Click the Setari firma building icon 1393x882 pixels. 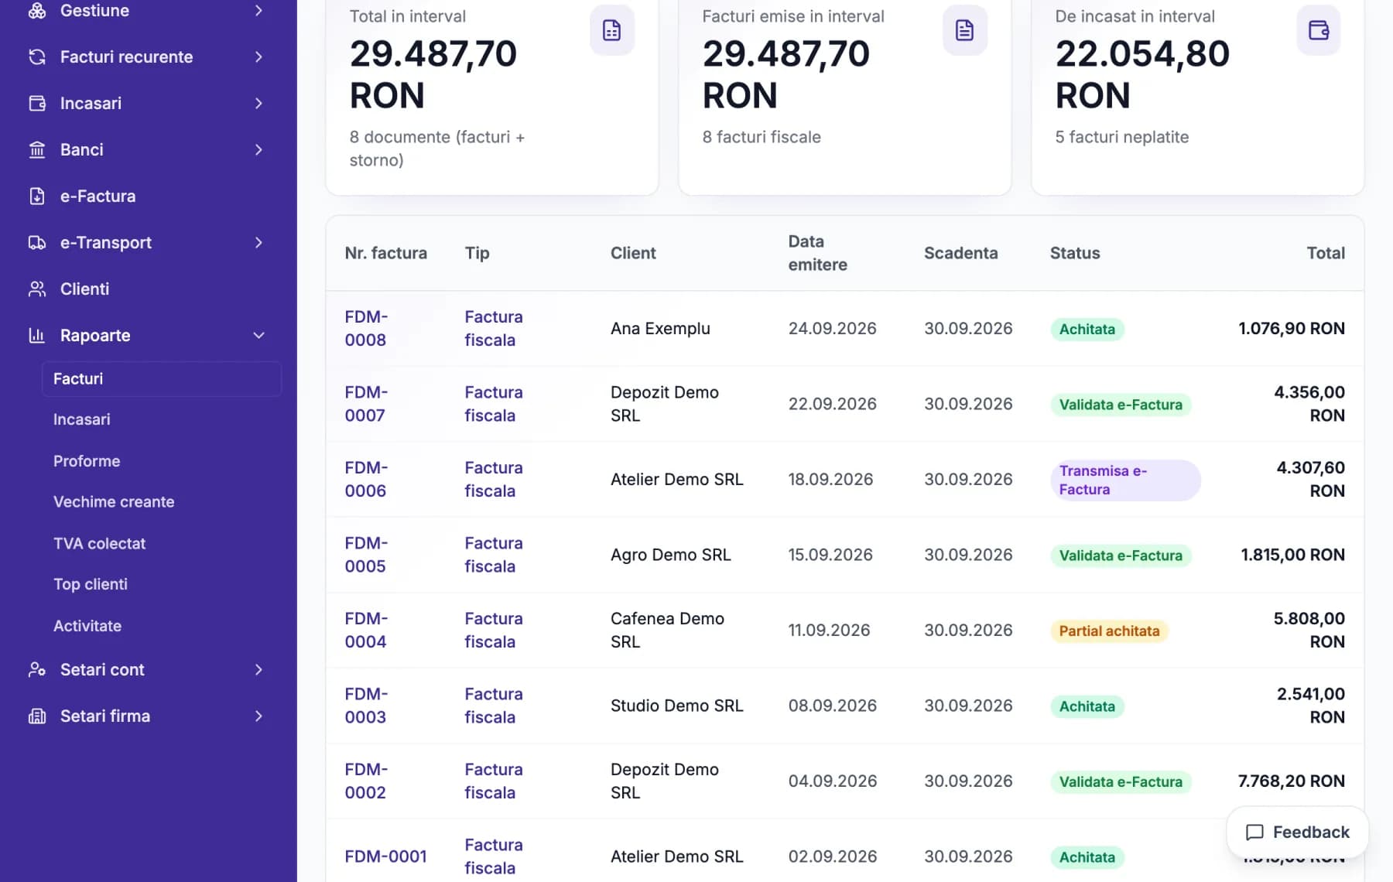36,716
